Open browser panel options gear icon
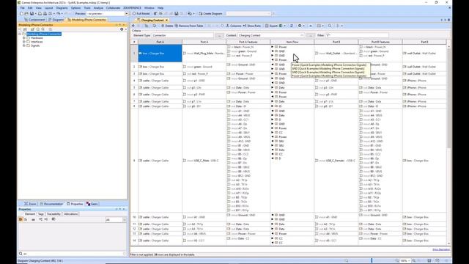 pos(122,29)
